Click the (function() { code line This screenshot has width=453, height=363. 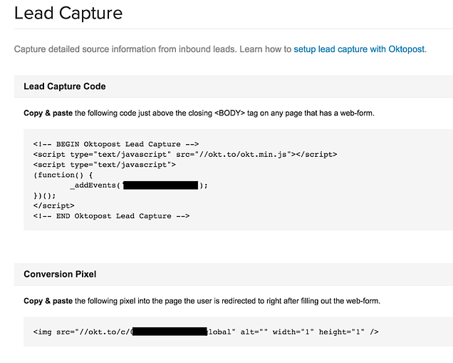point(63,175)
